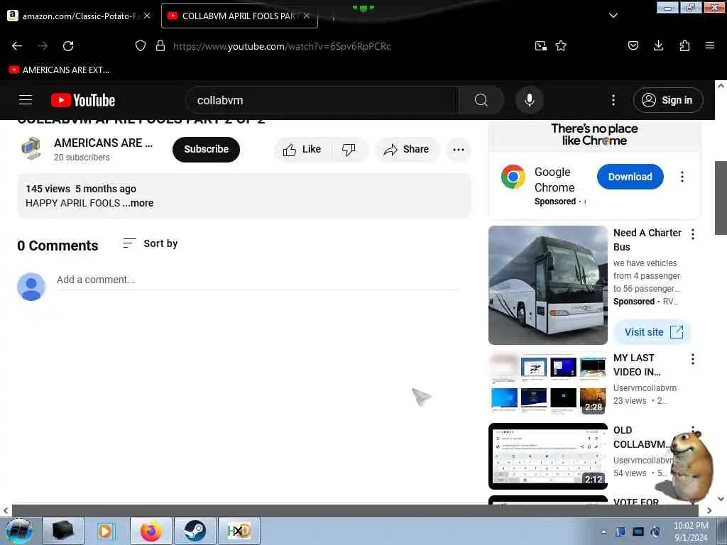
Task: Close the amazon.com tab
Action: point(147,16)
